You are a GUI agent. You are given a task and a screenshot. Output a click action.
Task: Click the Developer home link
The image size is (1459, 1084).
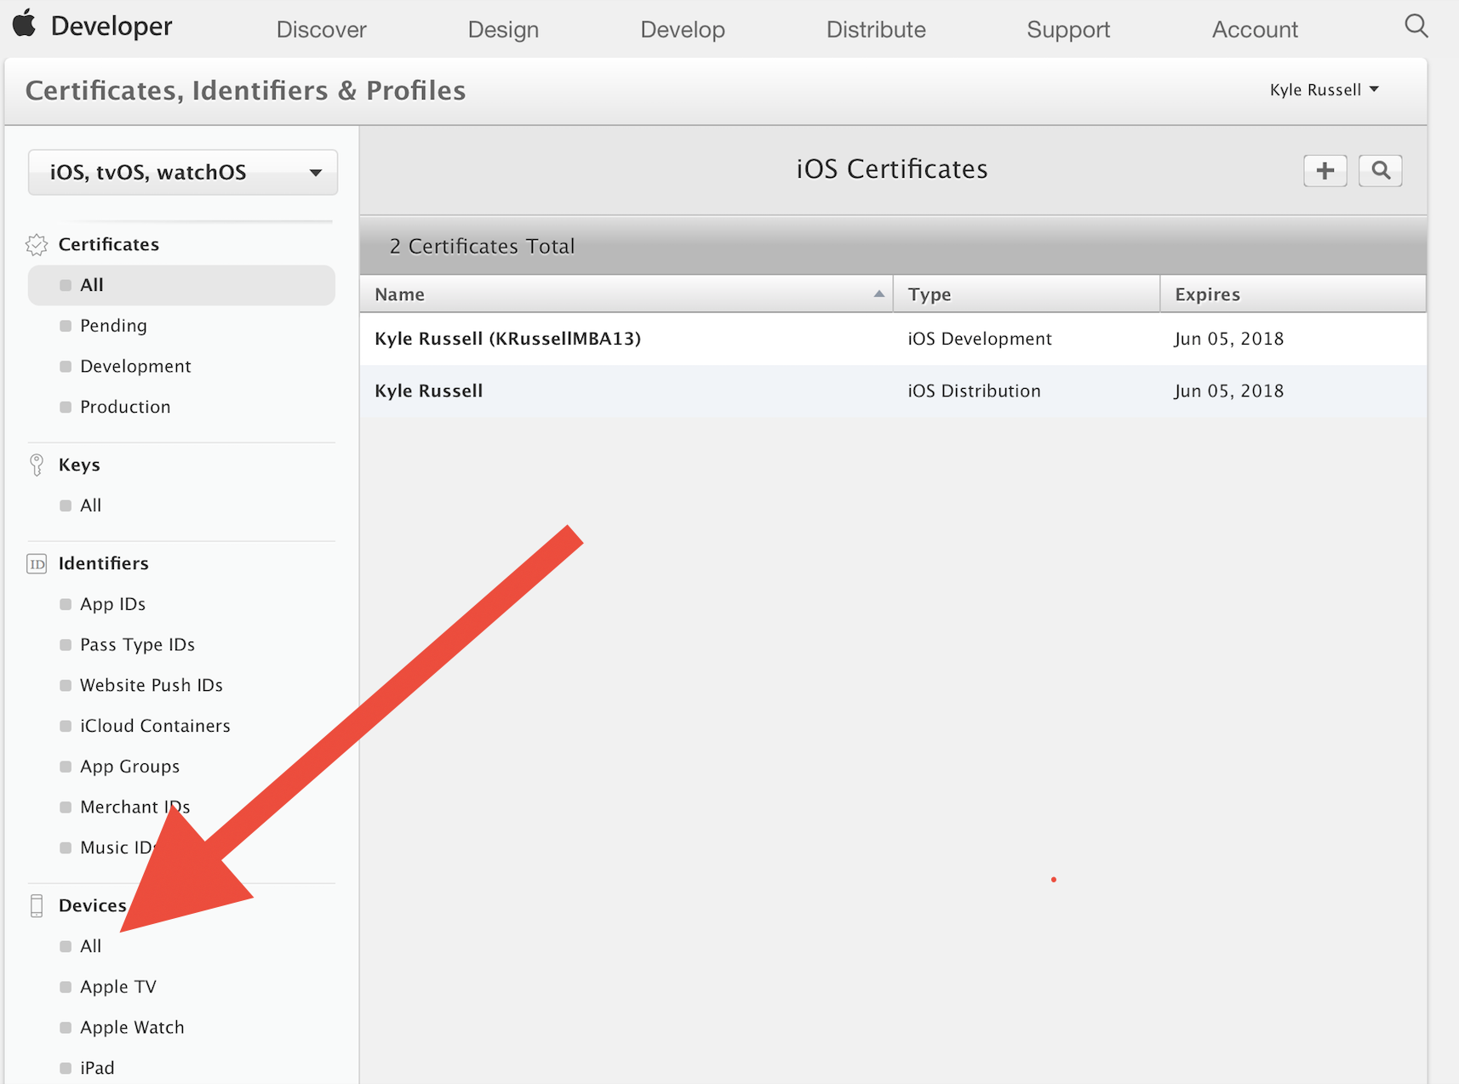[112, 26]
